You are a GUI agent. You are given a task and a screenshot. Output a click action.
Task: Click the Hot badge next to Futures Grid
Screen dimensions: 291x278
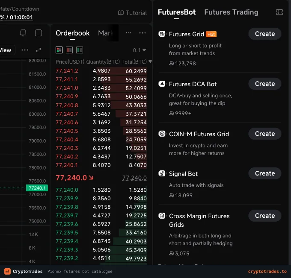click(211, 34)
